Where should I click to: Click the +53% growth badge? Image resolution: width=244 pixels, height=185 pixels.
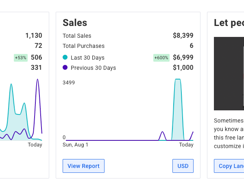20,58
